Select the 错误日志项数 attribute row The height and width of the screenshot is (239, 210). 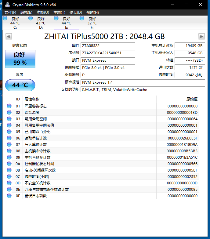(102, 196)
